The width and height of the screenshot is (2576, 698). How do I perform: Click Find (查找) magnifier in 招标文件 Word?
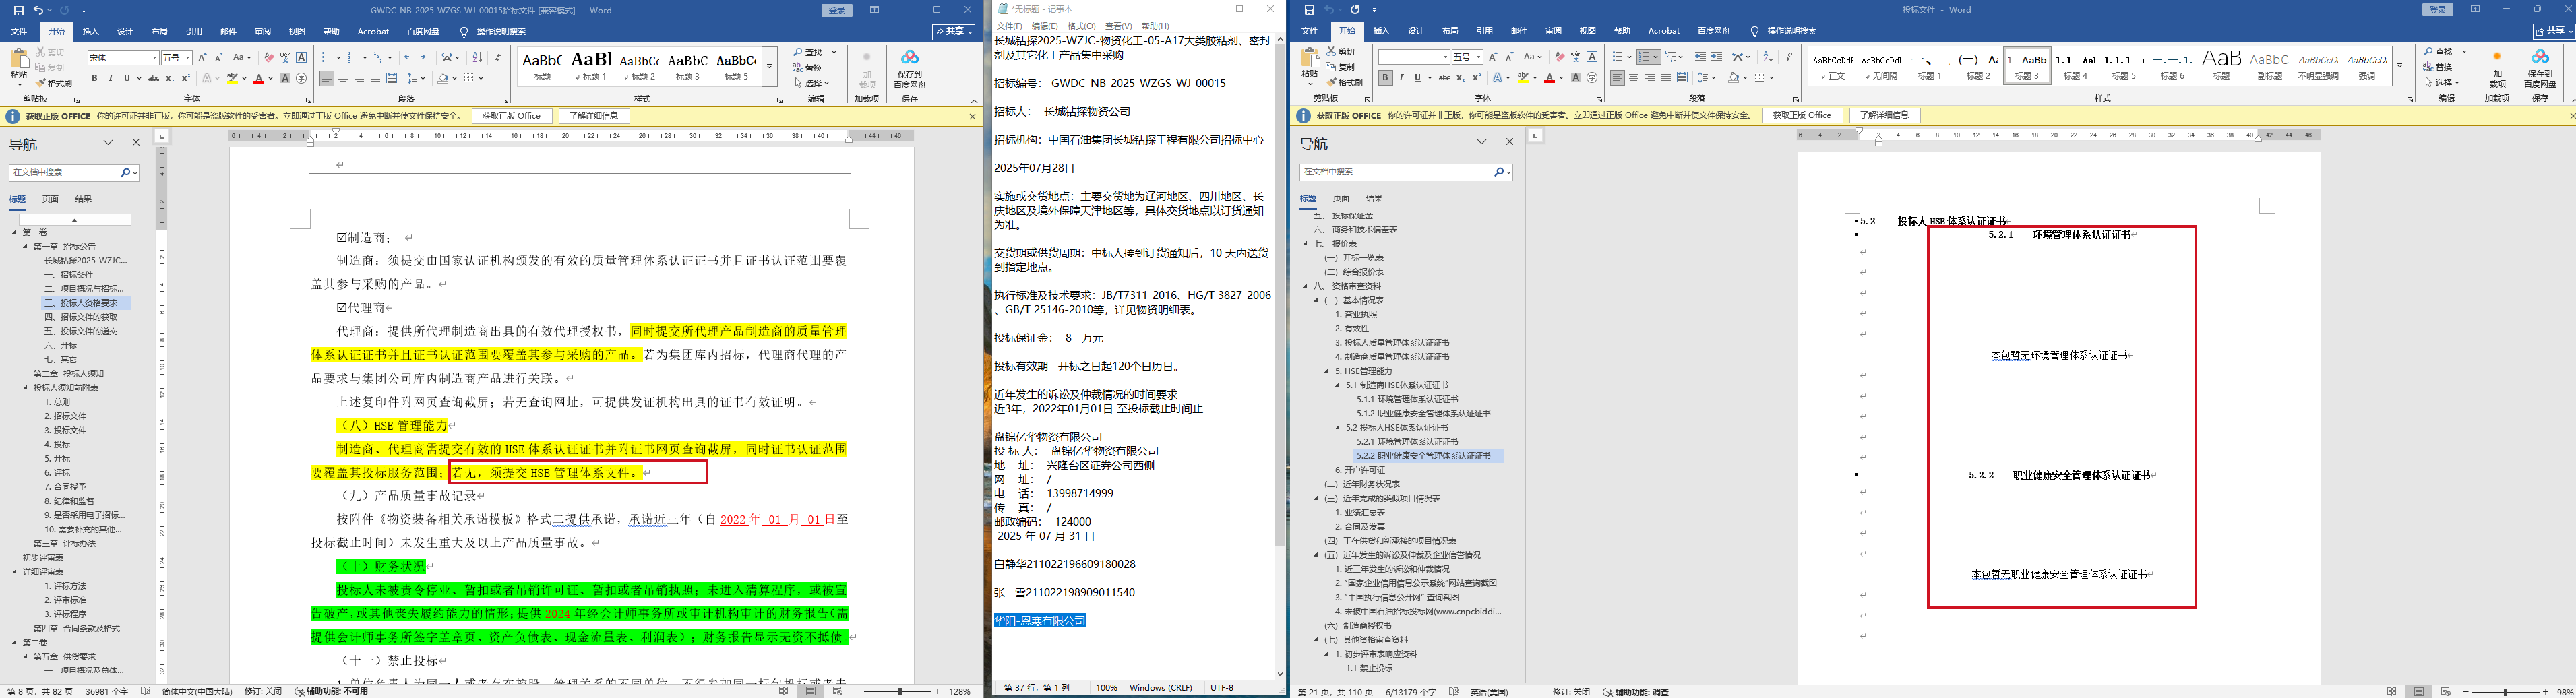tap(799, 52)
